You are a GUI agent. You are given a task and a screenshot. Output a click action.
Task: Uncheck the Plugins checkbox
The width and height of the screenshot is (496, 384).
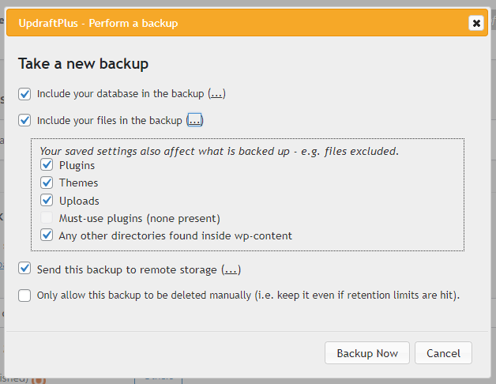click(47, 166)
